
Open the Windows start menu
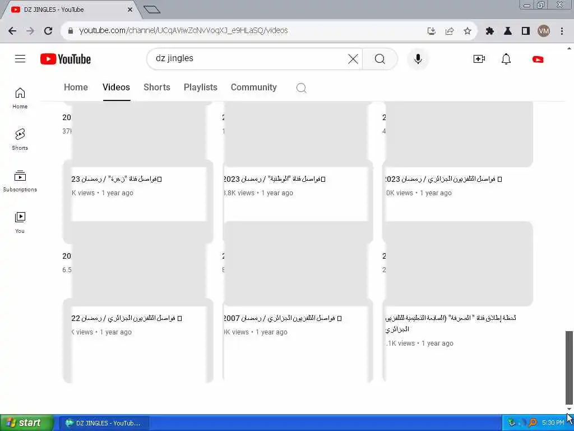26,423
